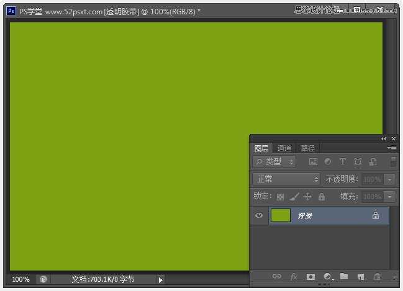This screenshot has height=291, width=403.
Task: Filter layers by pixel layer type
Action: [313, 162]
